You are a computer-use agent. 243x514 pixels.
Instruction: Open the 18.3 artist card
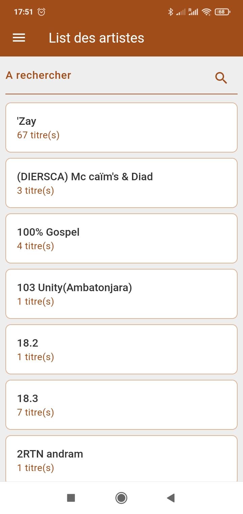[x=122, y=405]
